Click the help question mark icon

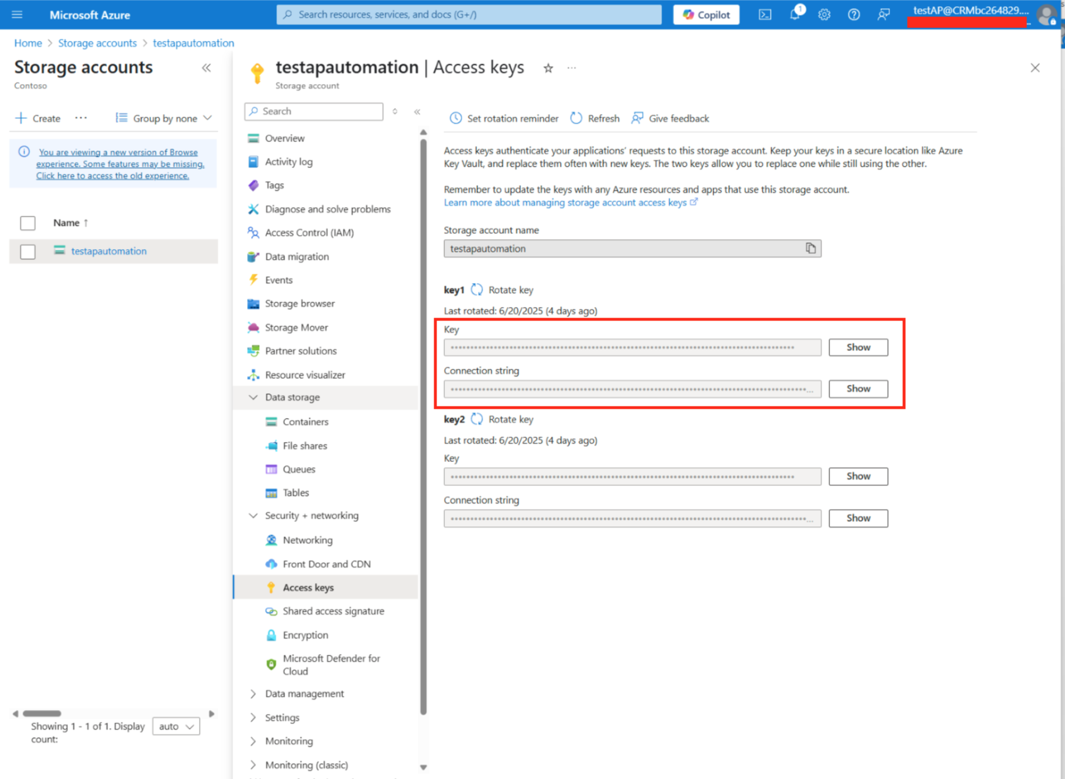(x=854, y=15)
